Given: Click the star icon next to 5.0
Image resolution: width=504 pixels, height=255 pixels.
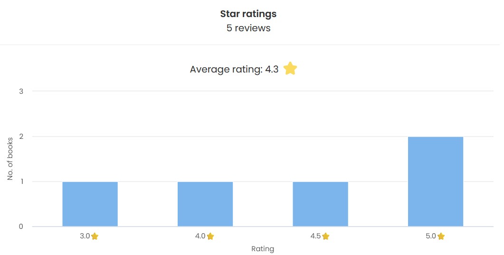Looking at the screenshot, I should pyautogui.click(x=441, y=236).
